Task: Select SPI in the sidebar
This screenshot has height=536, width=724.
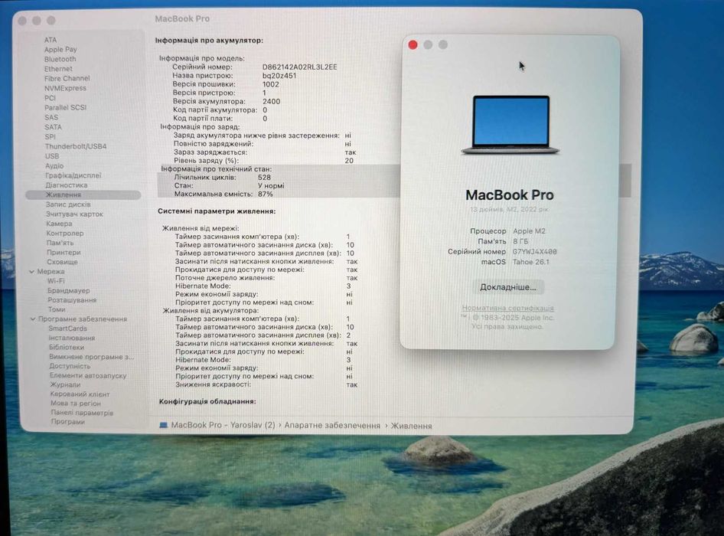Action: pyautogui.click(x=51, y=137)
